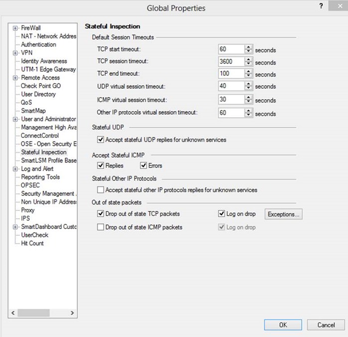Select Security Management item
Image resolution: width=348 pixels, height=337 pixels.
[x=49, y=193]
